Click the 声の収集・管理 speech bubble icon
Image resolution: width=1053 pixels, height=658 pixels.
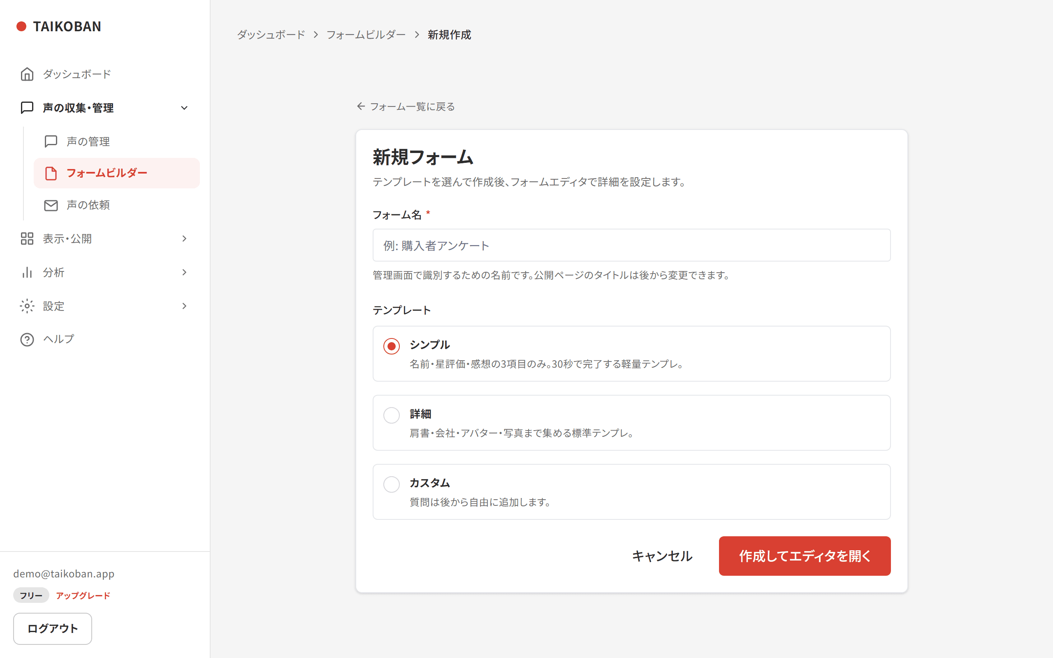(27, 107)
